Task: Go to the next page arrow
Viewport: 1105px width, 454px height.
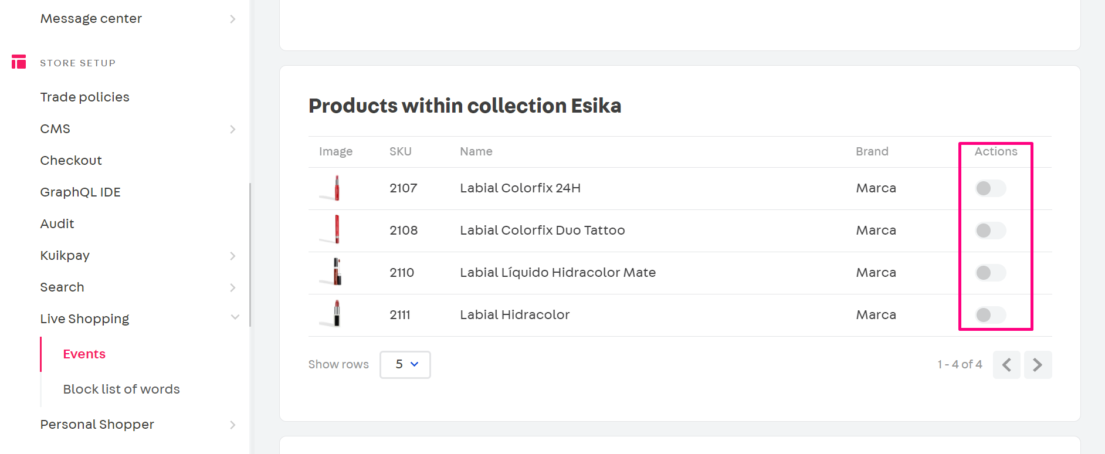Action: coord(1038,365)
